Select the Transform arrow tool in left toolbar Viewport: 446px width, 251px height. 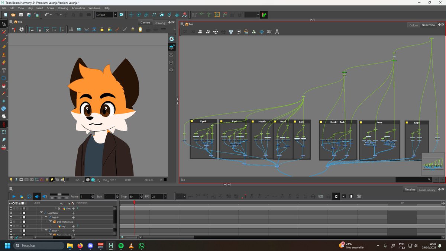coord(4,24)
